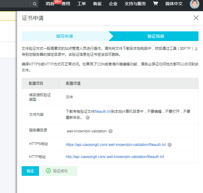Screen dimensions: 203x193
Task: Expand the 简体中文 language selector
Action: [x=174, y=4]
